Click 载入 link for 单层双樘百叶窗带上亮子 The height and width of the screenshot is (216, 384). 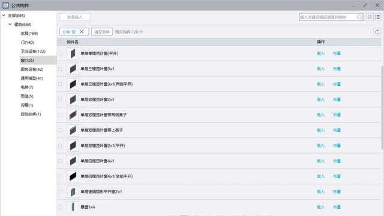pyautogui.click(x=320, y=130)
